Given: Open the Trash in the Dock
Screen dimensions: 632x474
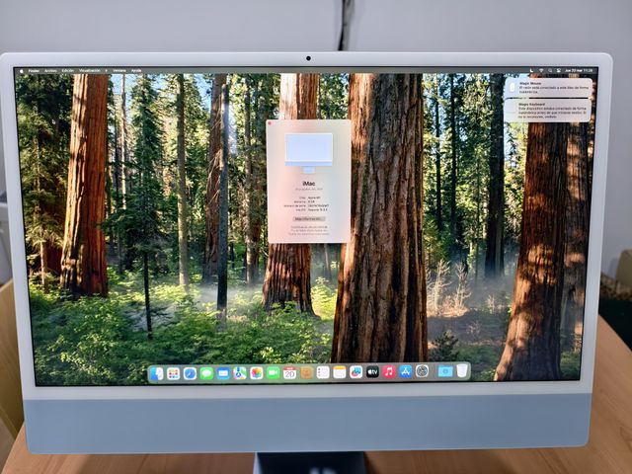Looking at the screenshot, I should point(462,370).
